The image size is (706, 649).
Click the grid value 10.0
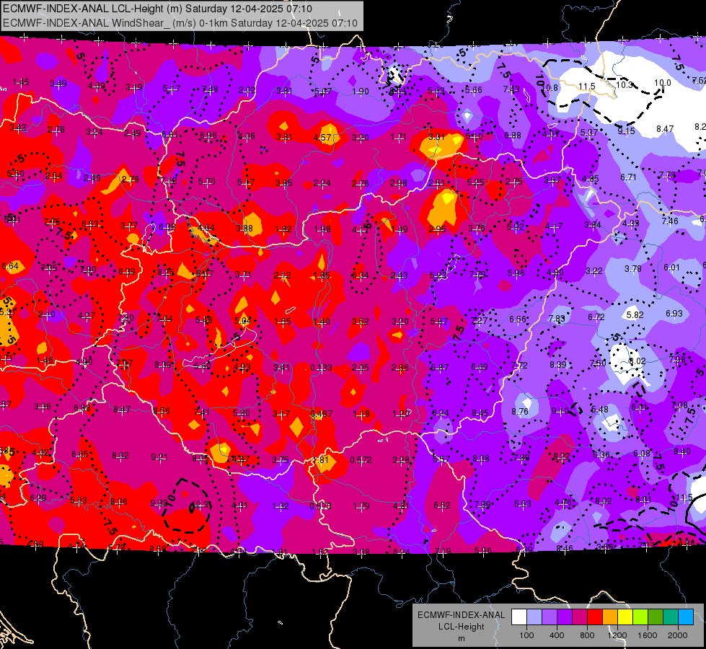(662, 83)
